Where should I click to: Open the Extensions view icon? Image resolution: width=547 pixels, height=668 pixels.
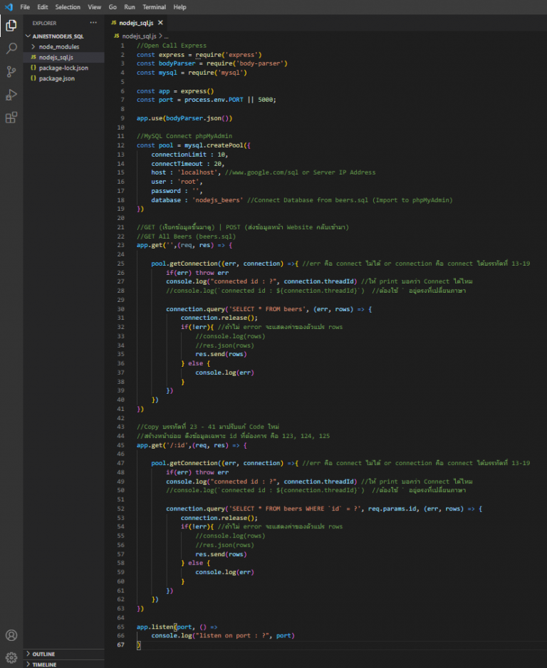11,118
